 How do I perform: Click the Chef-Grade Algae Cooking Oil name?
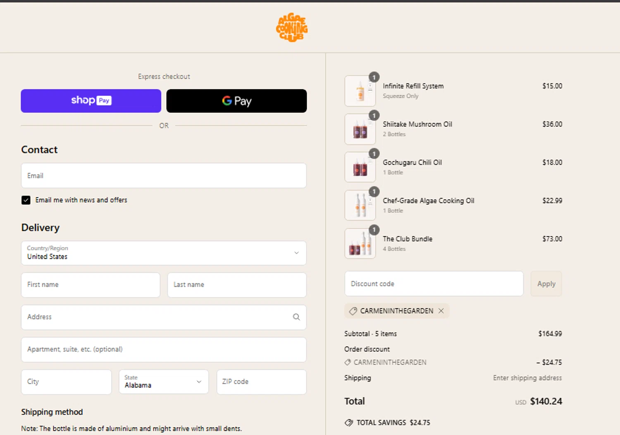[x=428, y=201]
